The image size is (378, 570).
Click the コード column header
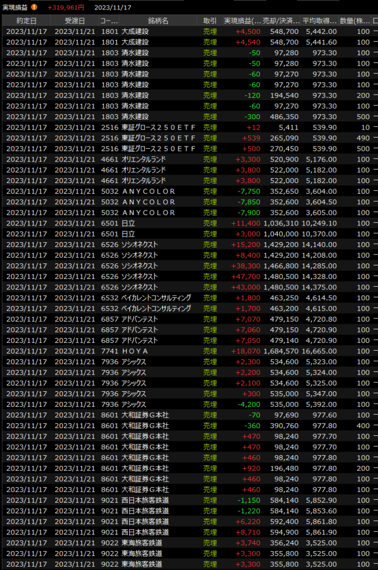pyautogui.click(x=109, y=21)
